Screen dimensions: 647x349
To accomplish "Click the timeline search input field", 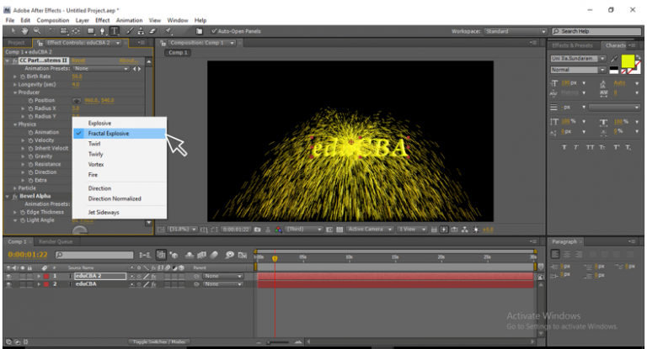I will pos(95,255).
